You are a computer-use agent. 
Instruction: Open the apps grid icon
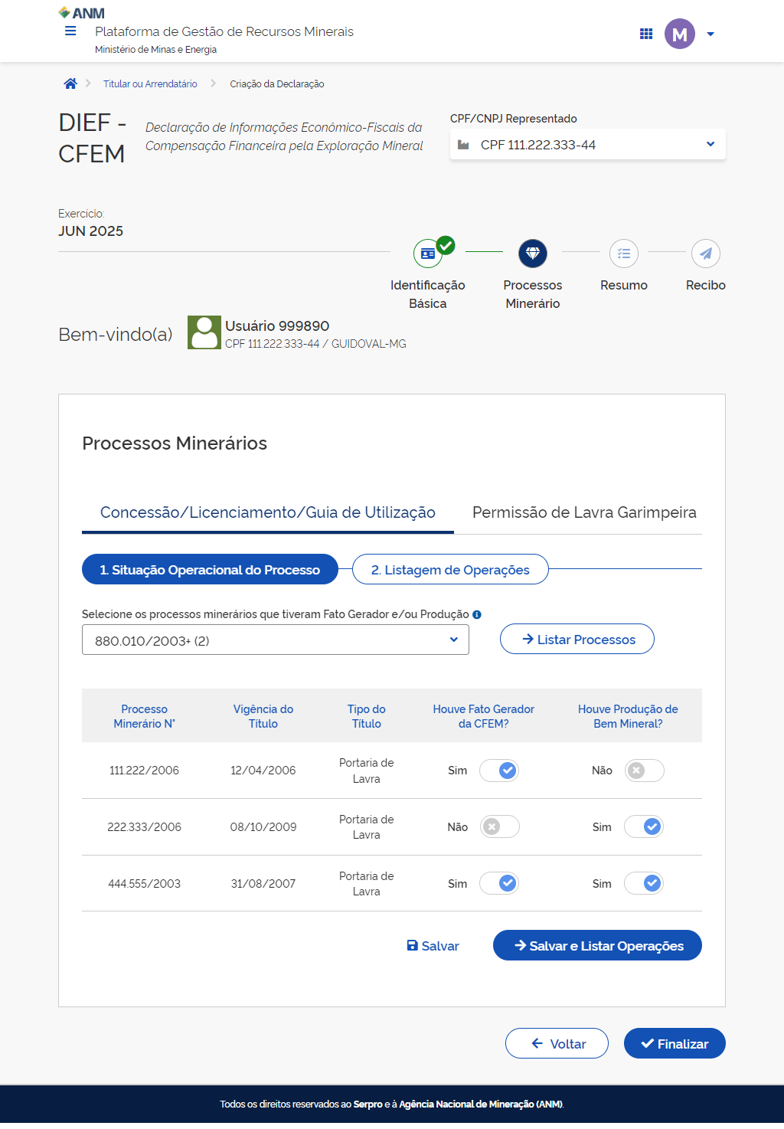646,34
